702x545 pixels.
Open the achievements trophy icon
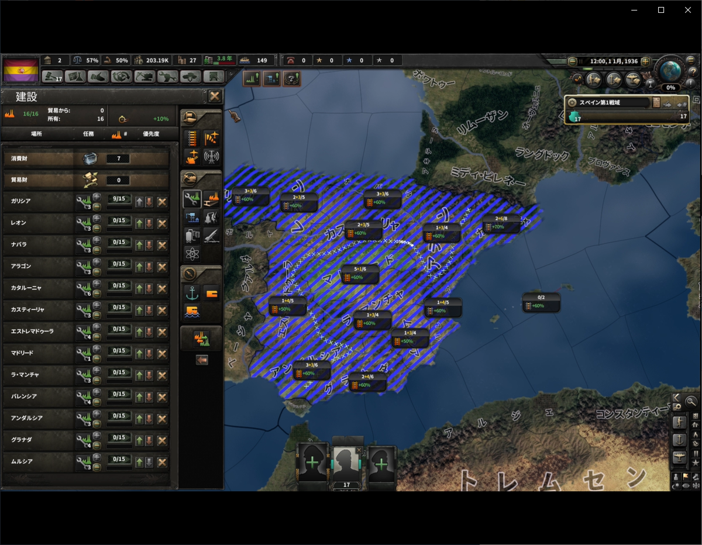(649, 84)
